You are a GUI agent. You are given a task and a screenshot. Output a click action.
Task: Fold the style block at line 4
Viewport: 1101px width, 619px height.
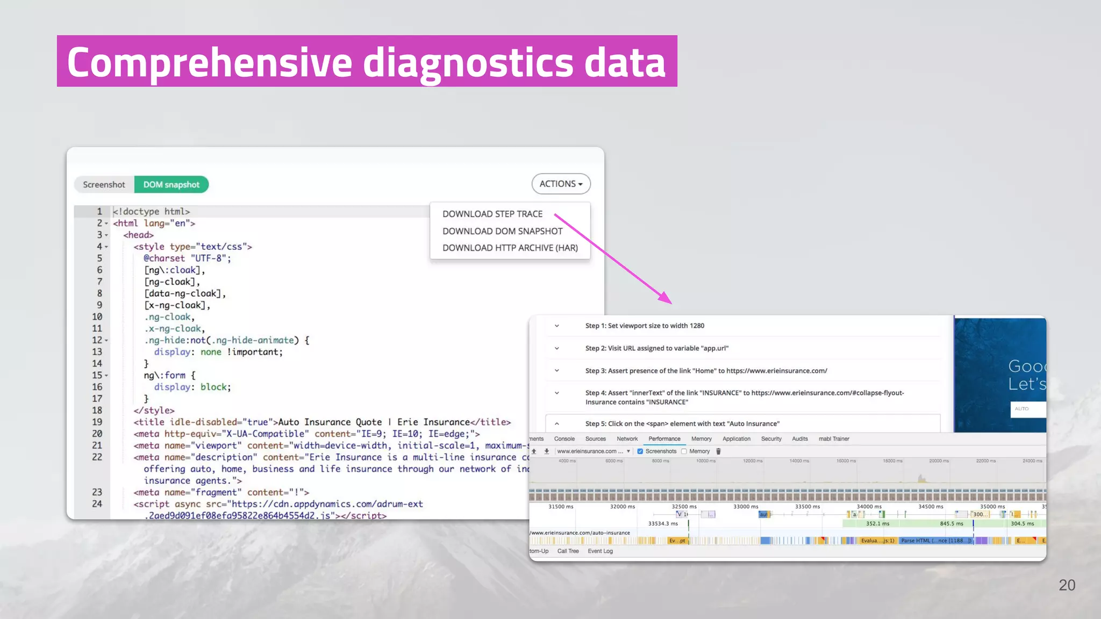click(106, 247)
